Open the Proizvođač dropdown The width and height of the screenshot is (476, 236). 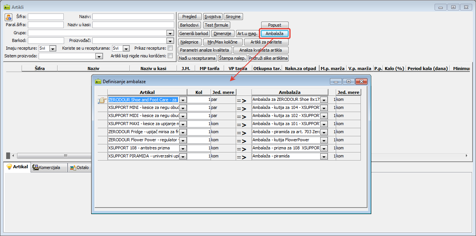[x=170, y=41]
